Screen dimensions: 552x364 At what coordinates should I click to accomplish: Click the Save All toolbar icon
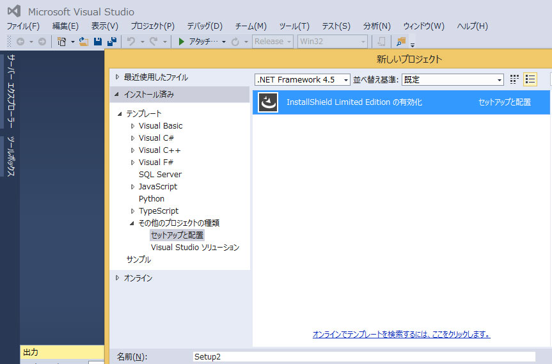pos(112,42)
